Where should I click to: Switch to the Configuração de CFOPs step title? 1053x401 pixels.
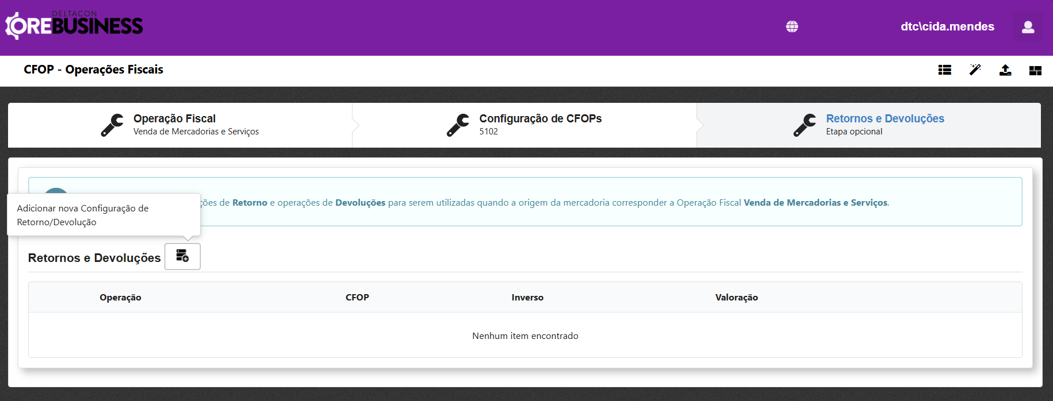(x=540, y=118)
